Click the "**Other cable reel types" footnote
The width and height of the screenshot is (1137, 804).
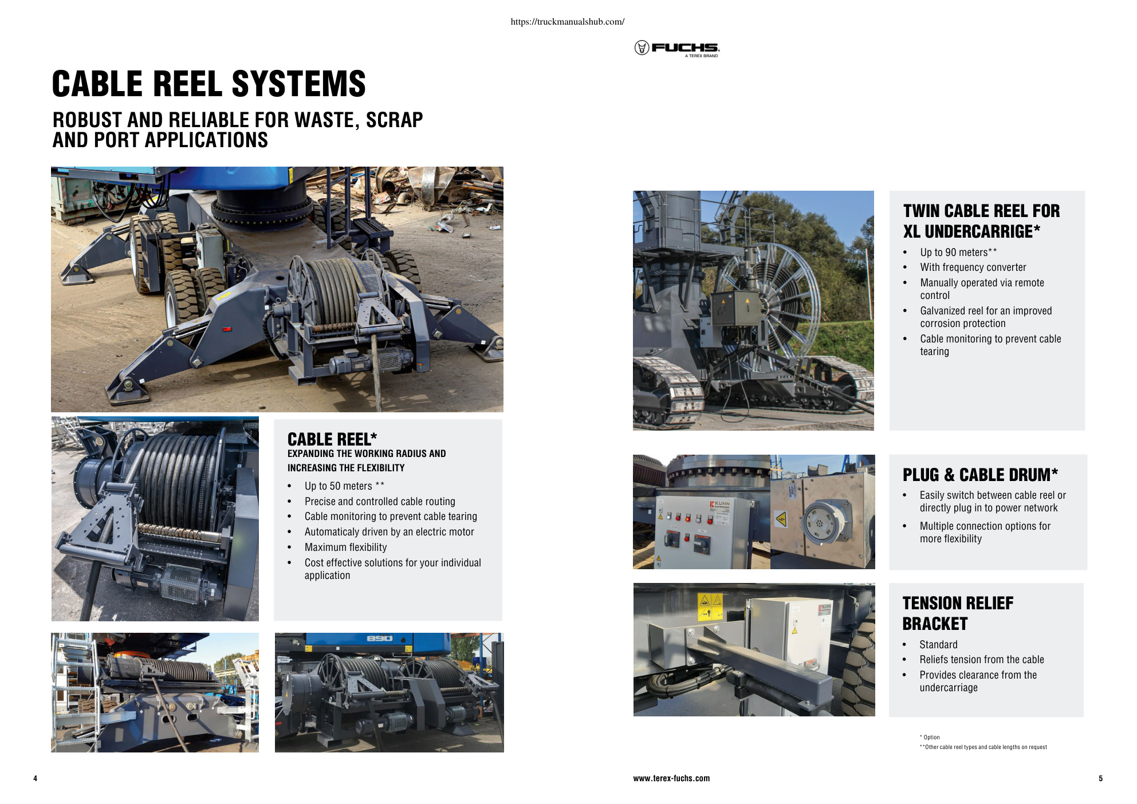[983, 747]
